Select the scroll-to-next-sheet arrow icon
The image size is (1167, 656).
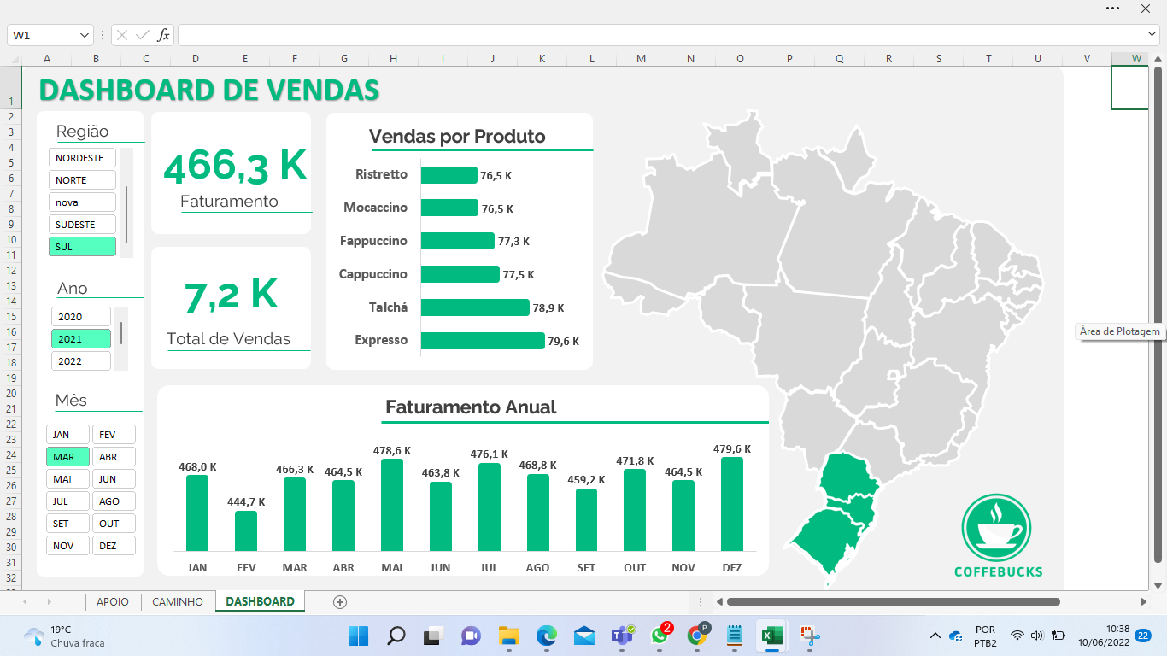tap(49, 602)
